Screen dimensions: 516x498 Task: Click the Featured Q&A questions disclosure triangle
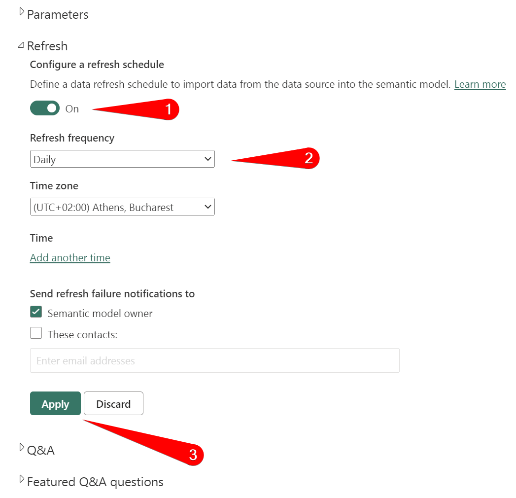click(21, 478)
